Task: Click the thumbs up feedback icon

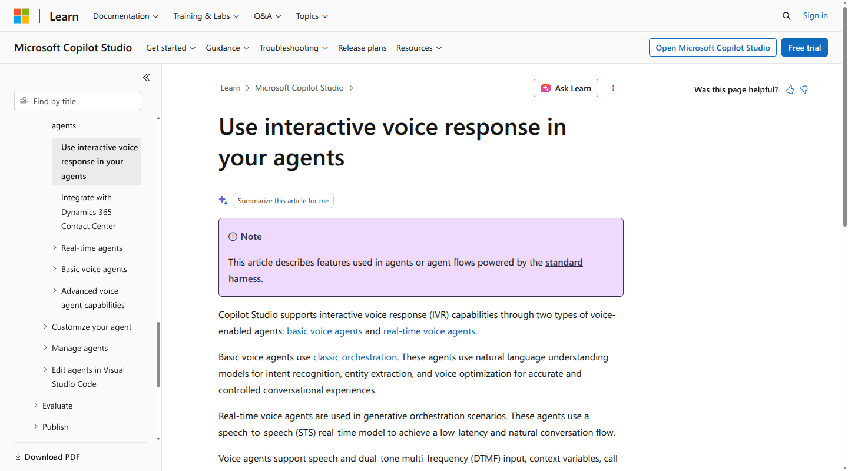Action: click(x=790, y=89)
